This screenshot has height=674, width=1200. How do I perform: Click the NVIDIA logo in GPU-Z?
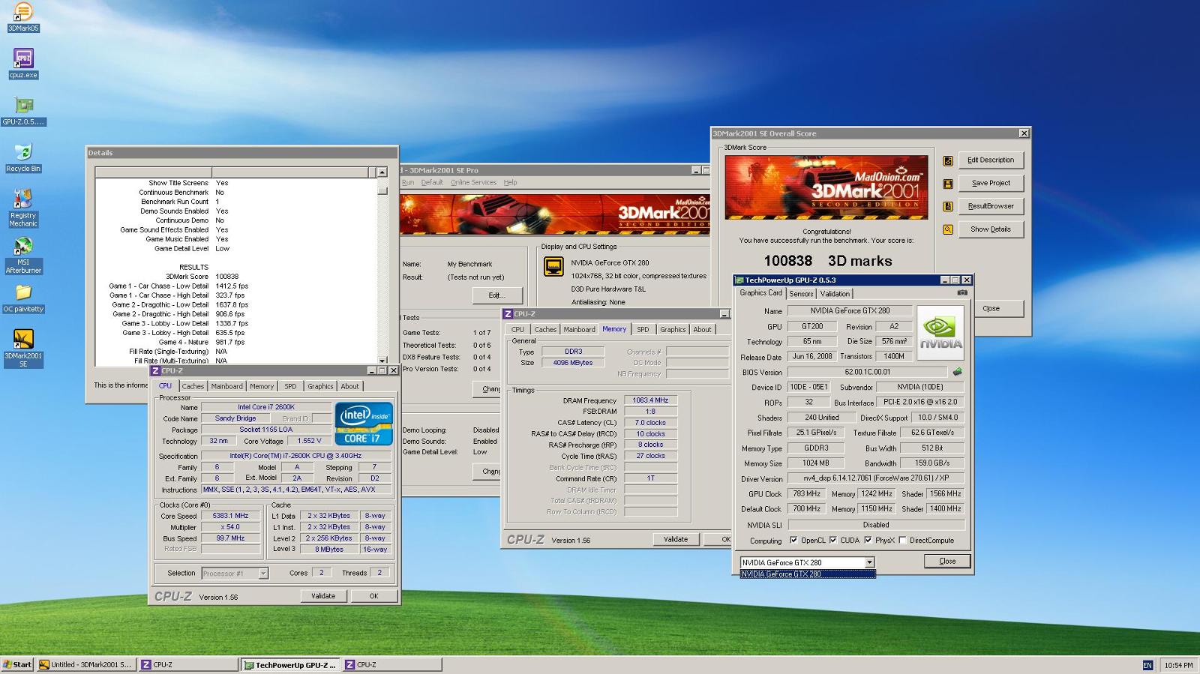point(940,333)
